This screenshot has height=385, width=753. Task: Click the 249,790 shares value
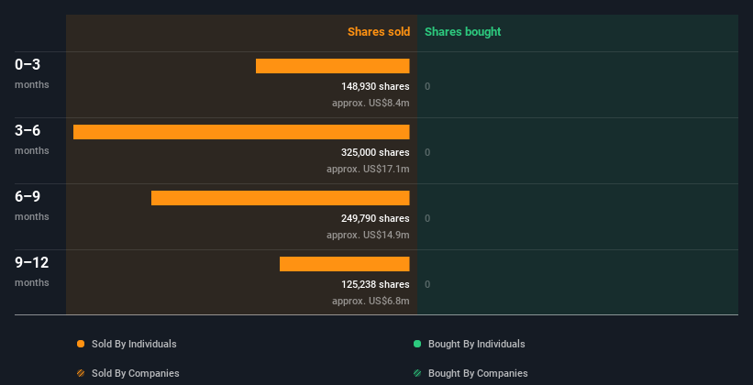pyautogui.click(x=375, y=218)
